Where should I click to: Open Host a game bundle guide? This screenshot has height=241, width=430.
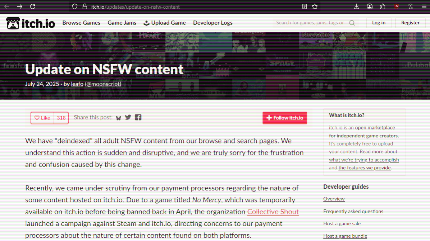pos(345,236)
